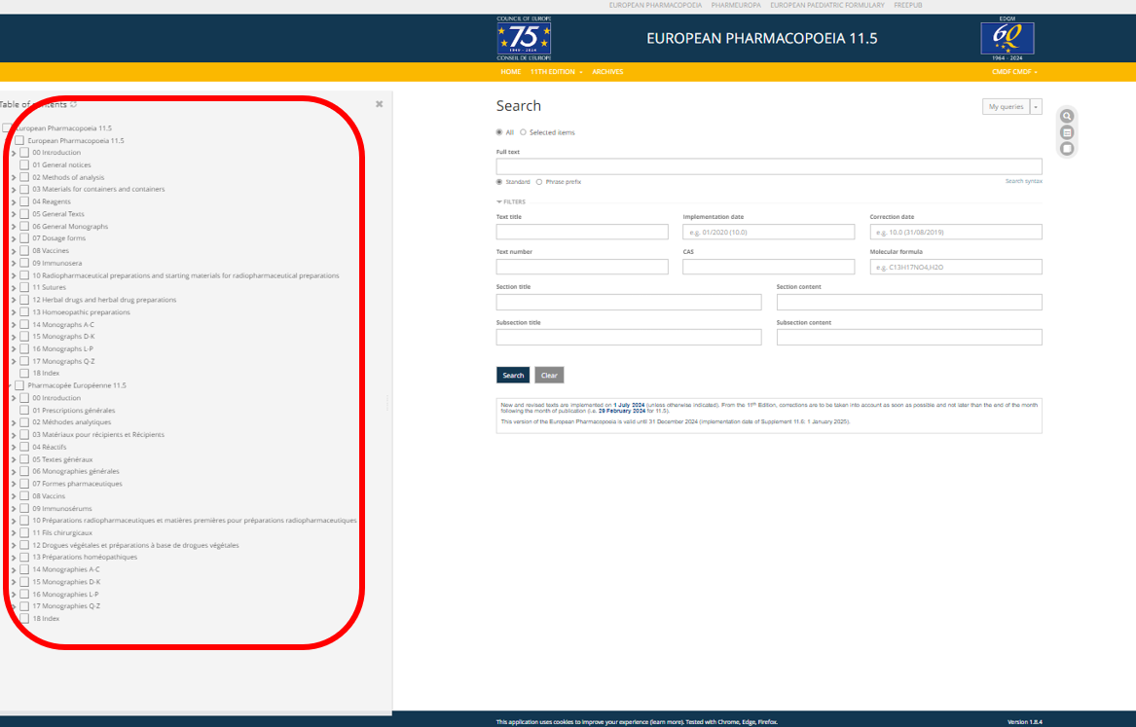The height and width of the screenshot is (727, 1136).
Task: Select the '05 Textes généraux' row
Action: [62, 459]
